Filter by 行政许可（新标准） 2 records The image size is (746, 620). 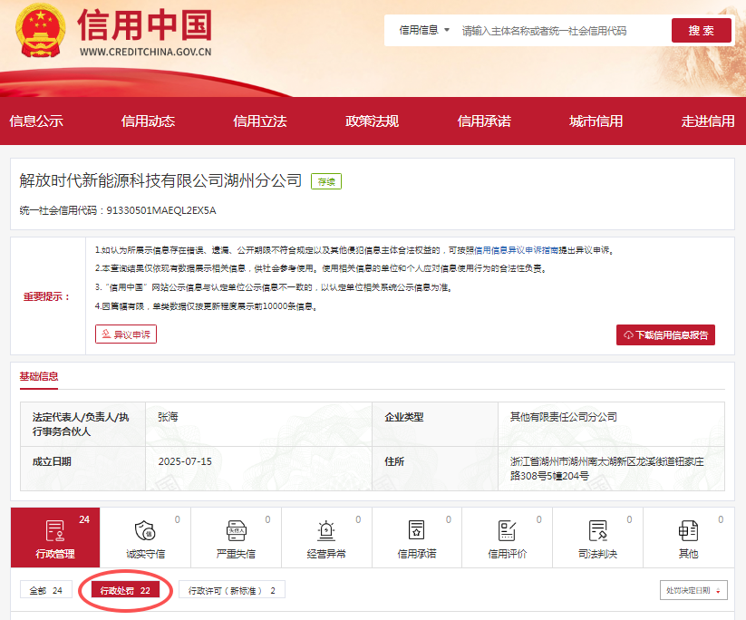tap(231, 590)
